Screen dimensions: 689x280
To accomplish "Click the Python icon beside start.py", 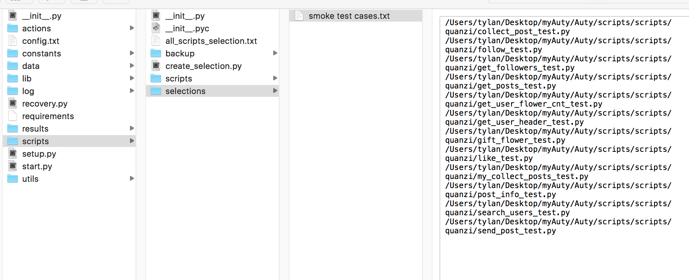I will point(13,166).
